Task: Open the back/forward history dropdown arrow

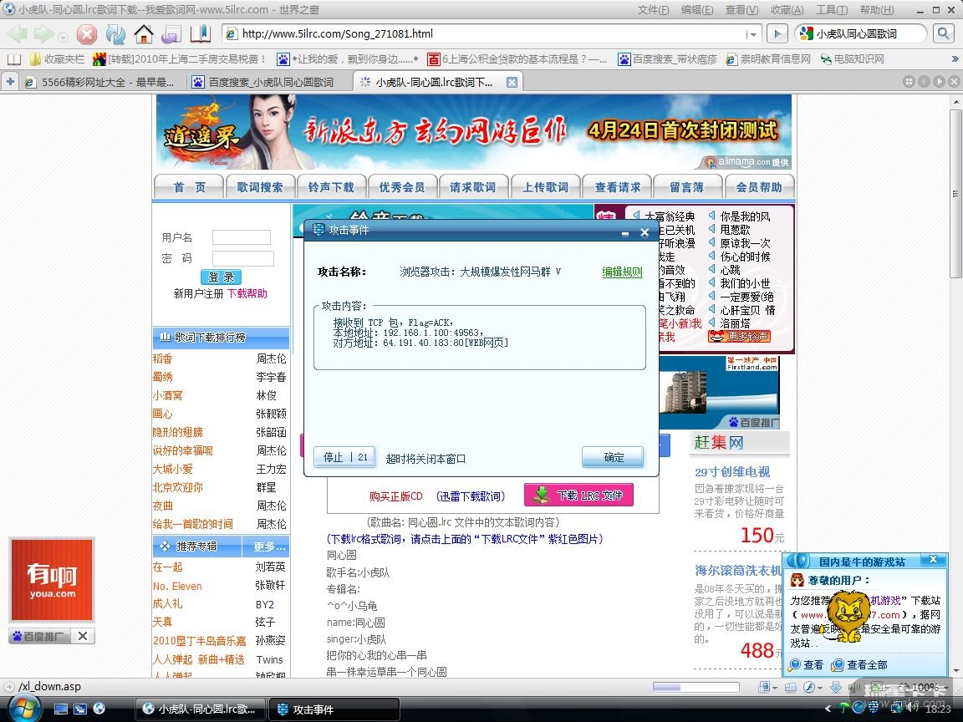Action: [x=62, y=36]
